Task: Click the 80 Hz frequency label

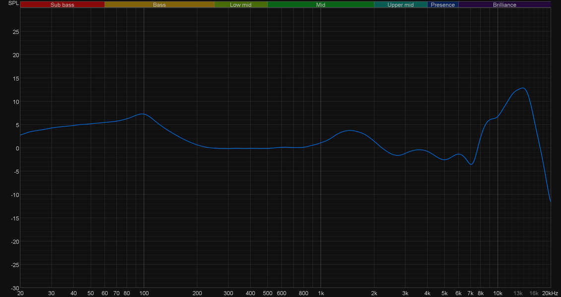Action: tap(127, 293)
